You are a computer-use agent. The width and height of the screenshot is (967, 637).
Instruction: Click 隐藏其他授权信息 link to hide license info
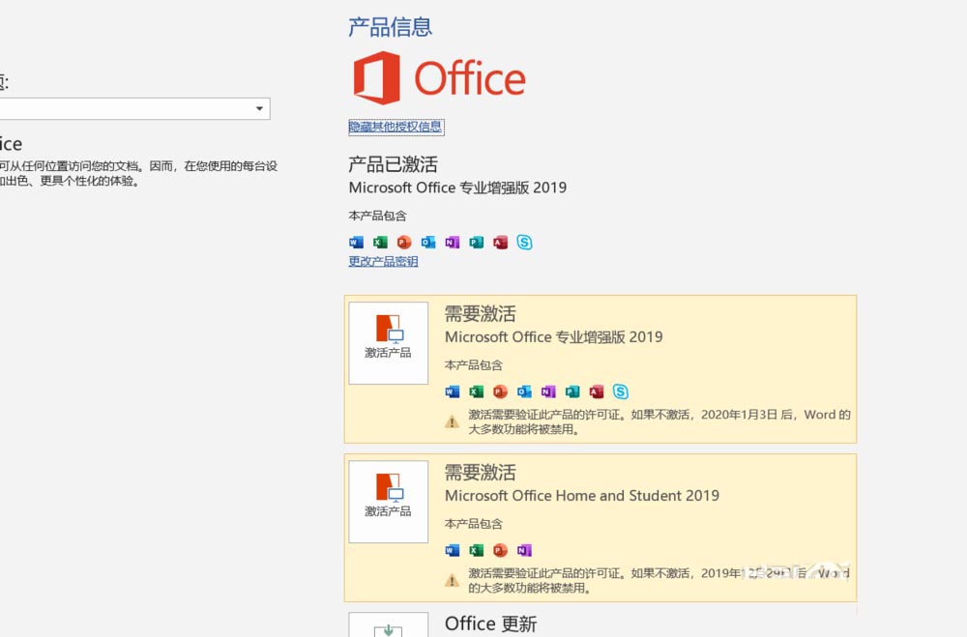pos(396,127)
